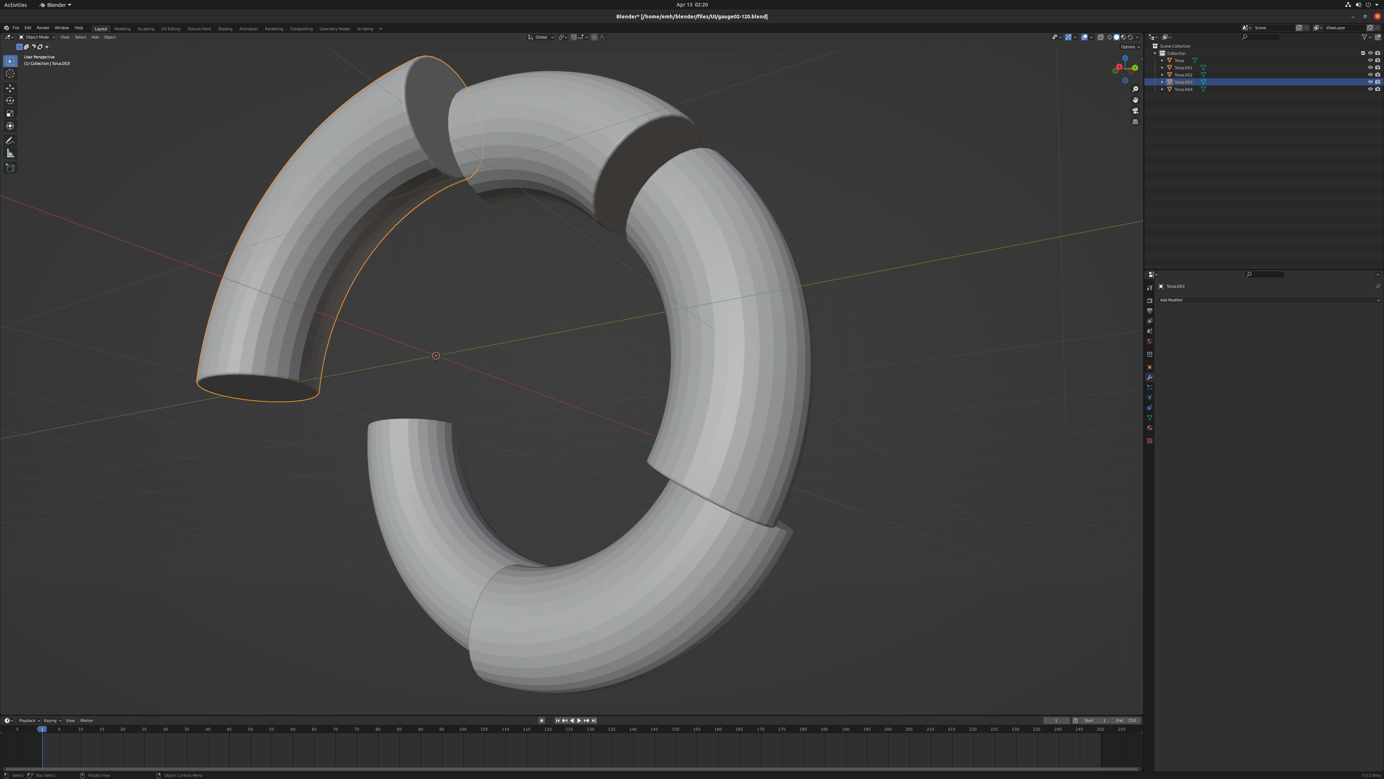Switch to the Shading workspace tab
This screenshot has height=779, width=1384.
[x=225, y=28]
